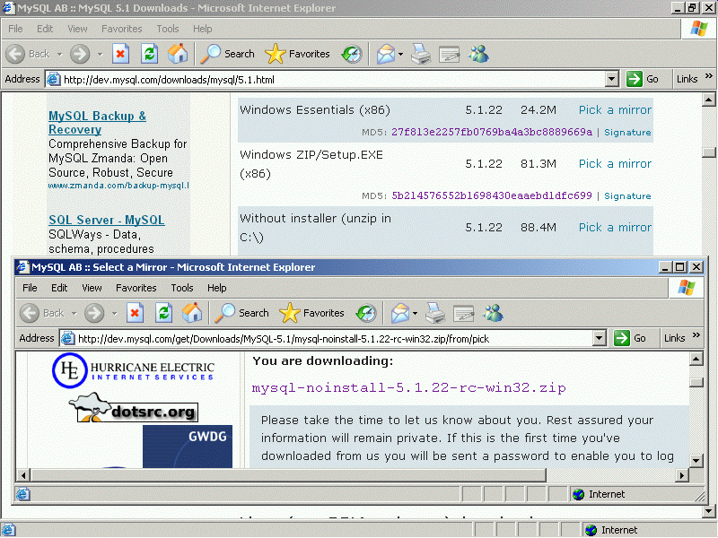The height and width of the screenshot is (538, 718).
Task: Click Home icon in MySQL 5.1 Downloads window
Action: [x=178, y=54]
